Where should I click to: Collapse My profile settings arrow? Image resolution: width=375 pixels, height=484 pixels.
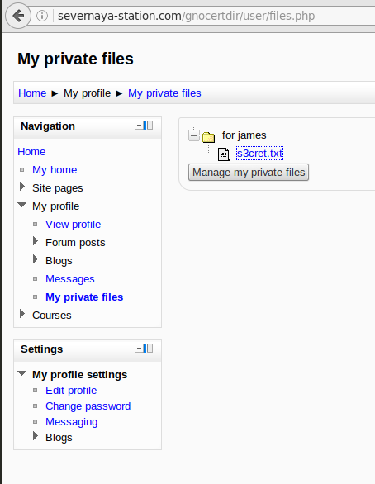(x=22, y=373)
